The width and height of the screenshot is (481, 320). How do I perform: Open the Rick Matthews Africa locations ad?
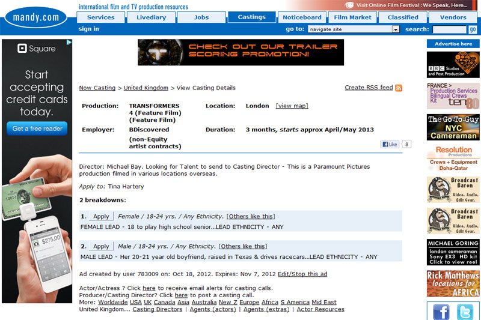(x=453, y=283)
